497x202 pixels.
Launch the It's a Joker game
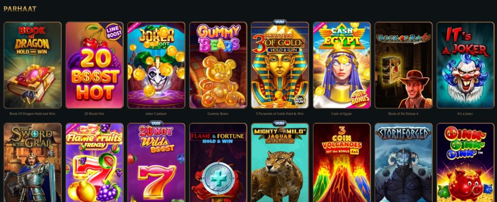click(465, 65)
